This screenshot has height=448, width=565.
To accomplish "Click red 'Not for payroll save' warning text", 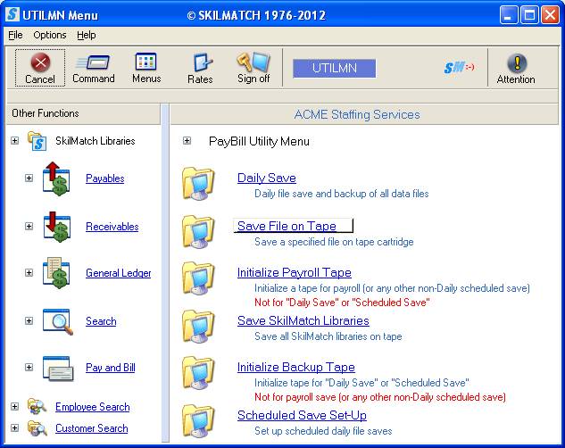I will point(380,397).
